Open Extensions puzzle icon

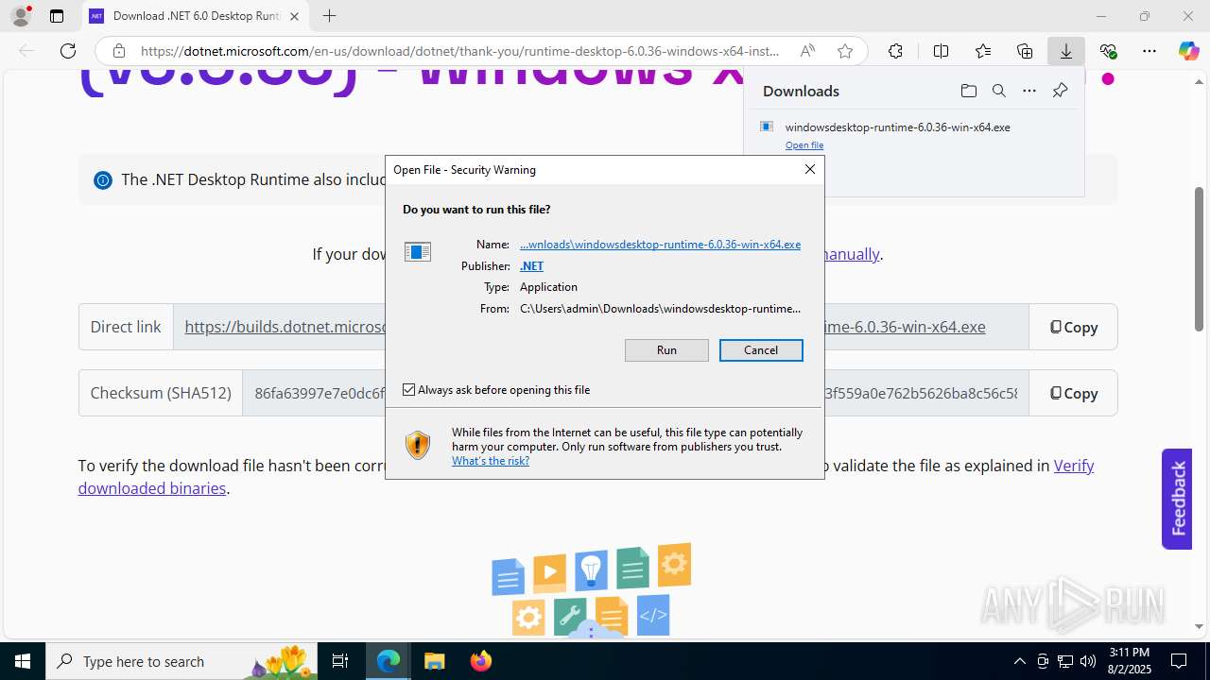[x=895, y=51]
